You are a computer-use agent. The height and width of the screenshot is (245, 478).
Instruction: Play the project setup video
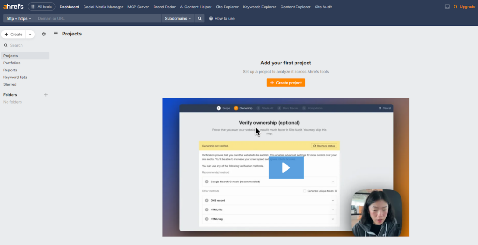(286, 168)
